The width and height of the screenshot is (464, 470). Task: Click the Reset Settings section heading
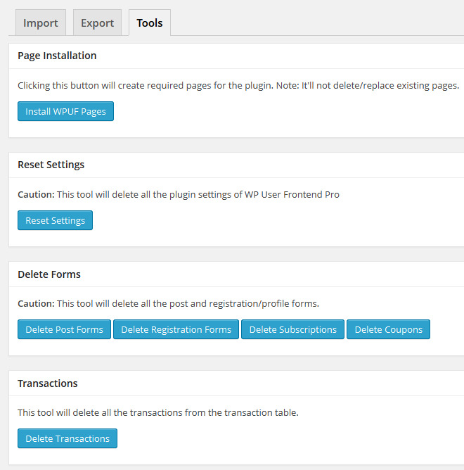[x=51, y=165]
